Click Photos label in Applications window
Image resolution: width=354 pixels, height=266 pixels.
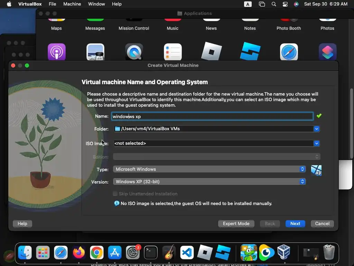pyautogui.click(x=327, y=28)
